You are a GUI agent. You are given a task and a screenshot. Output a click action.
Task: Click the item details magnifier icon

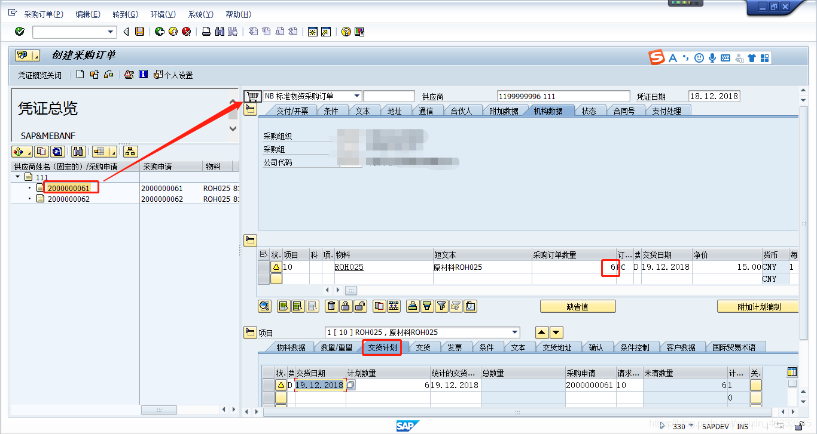coord(264,306)
